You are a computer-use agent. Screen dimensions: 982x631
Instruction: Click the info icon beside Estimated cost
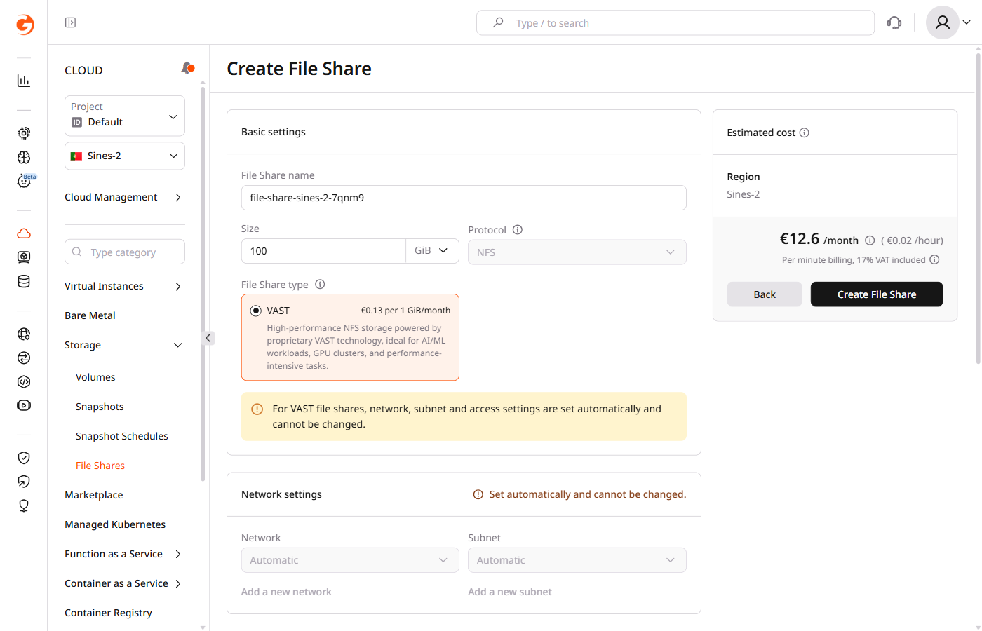tap(805, 133)
